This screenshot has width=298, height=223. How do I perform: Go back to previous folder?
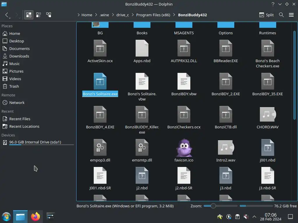(x=7, y=15)
